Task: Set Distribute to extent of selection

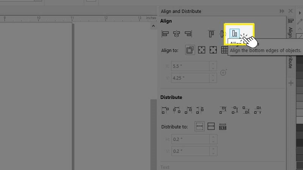Action: (200, 127)
